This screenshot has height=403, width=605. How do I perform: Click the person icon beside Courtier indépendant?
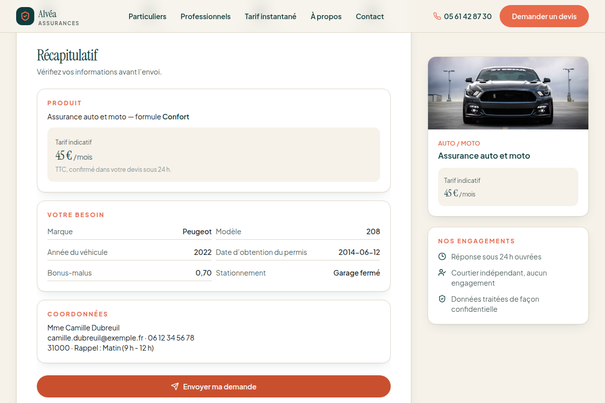coord(442,273)
